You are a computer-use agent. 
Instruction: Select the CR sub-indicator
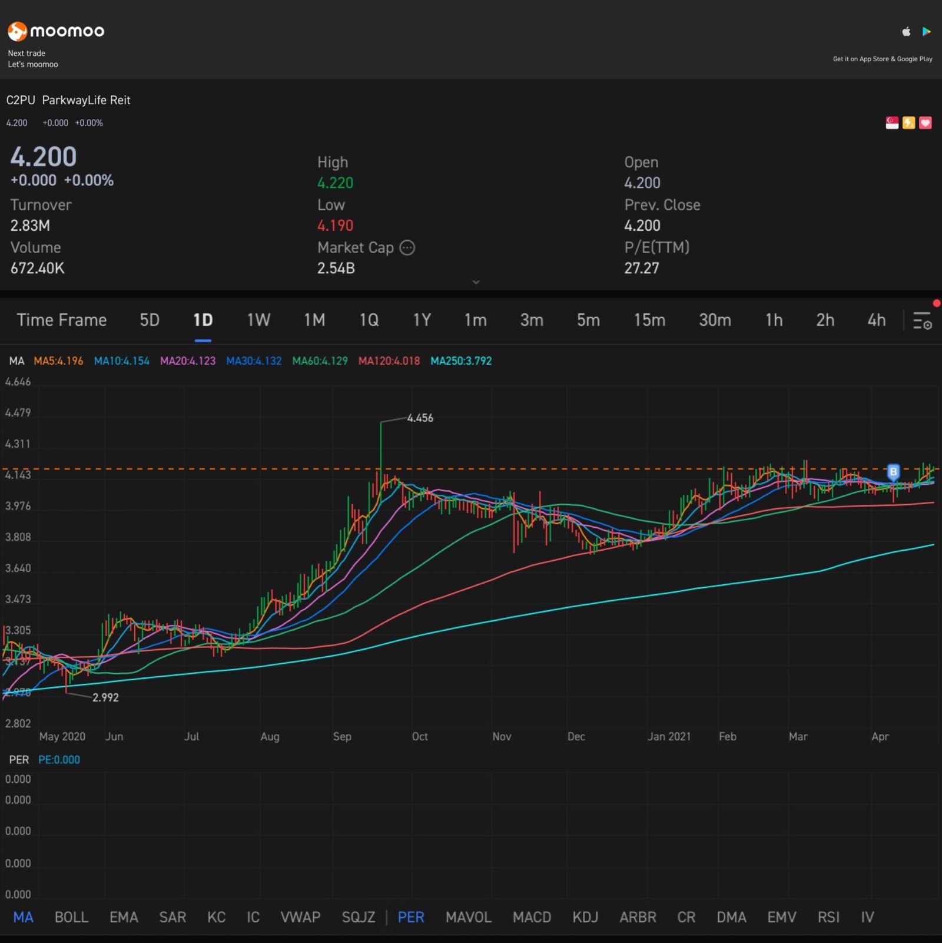(686, 917)
